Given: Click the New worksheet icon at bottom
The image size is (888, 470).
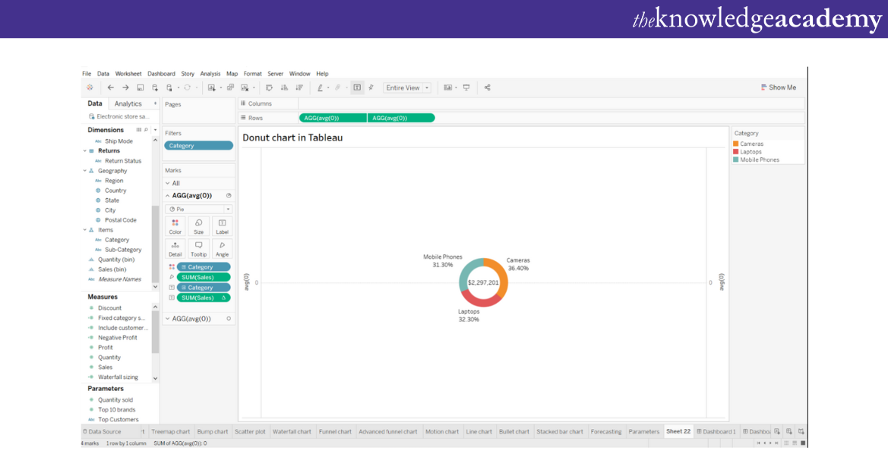Looking at the screenshot, I should pyautogui.click(x=777, y=431).
